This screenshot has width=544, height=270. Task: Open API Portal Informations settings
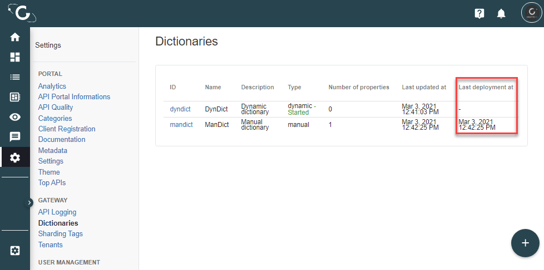[74, 96]
